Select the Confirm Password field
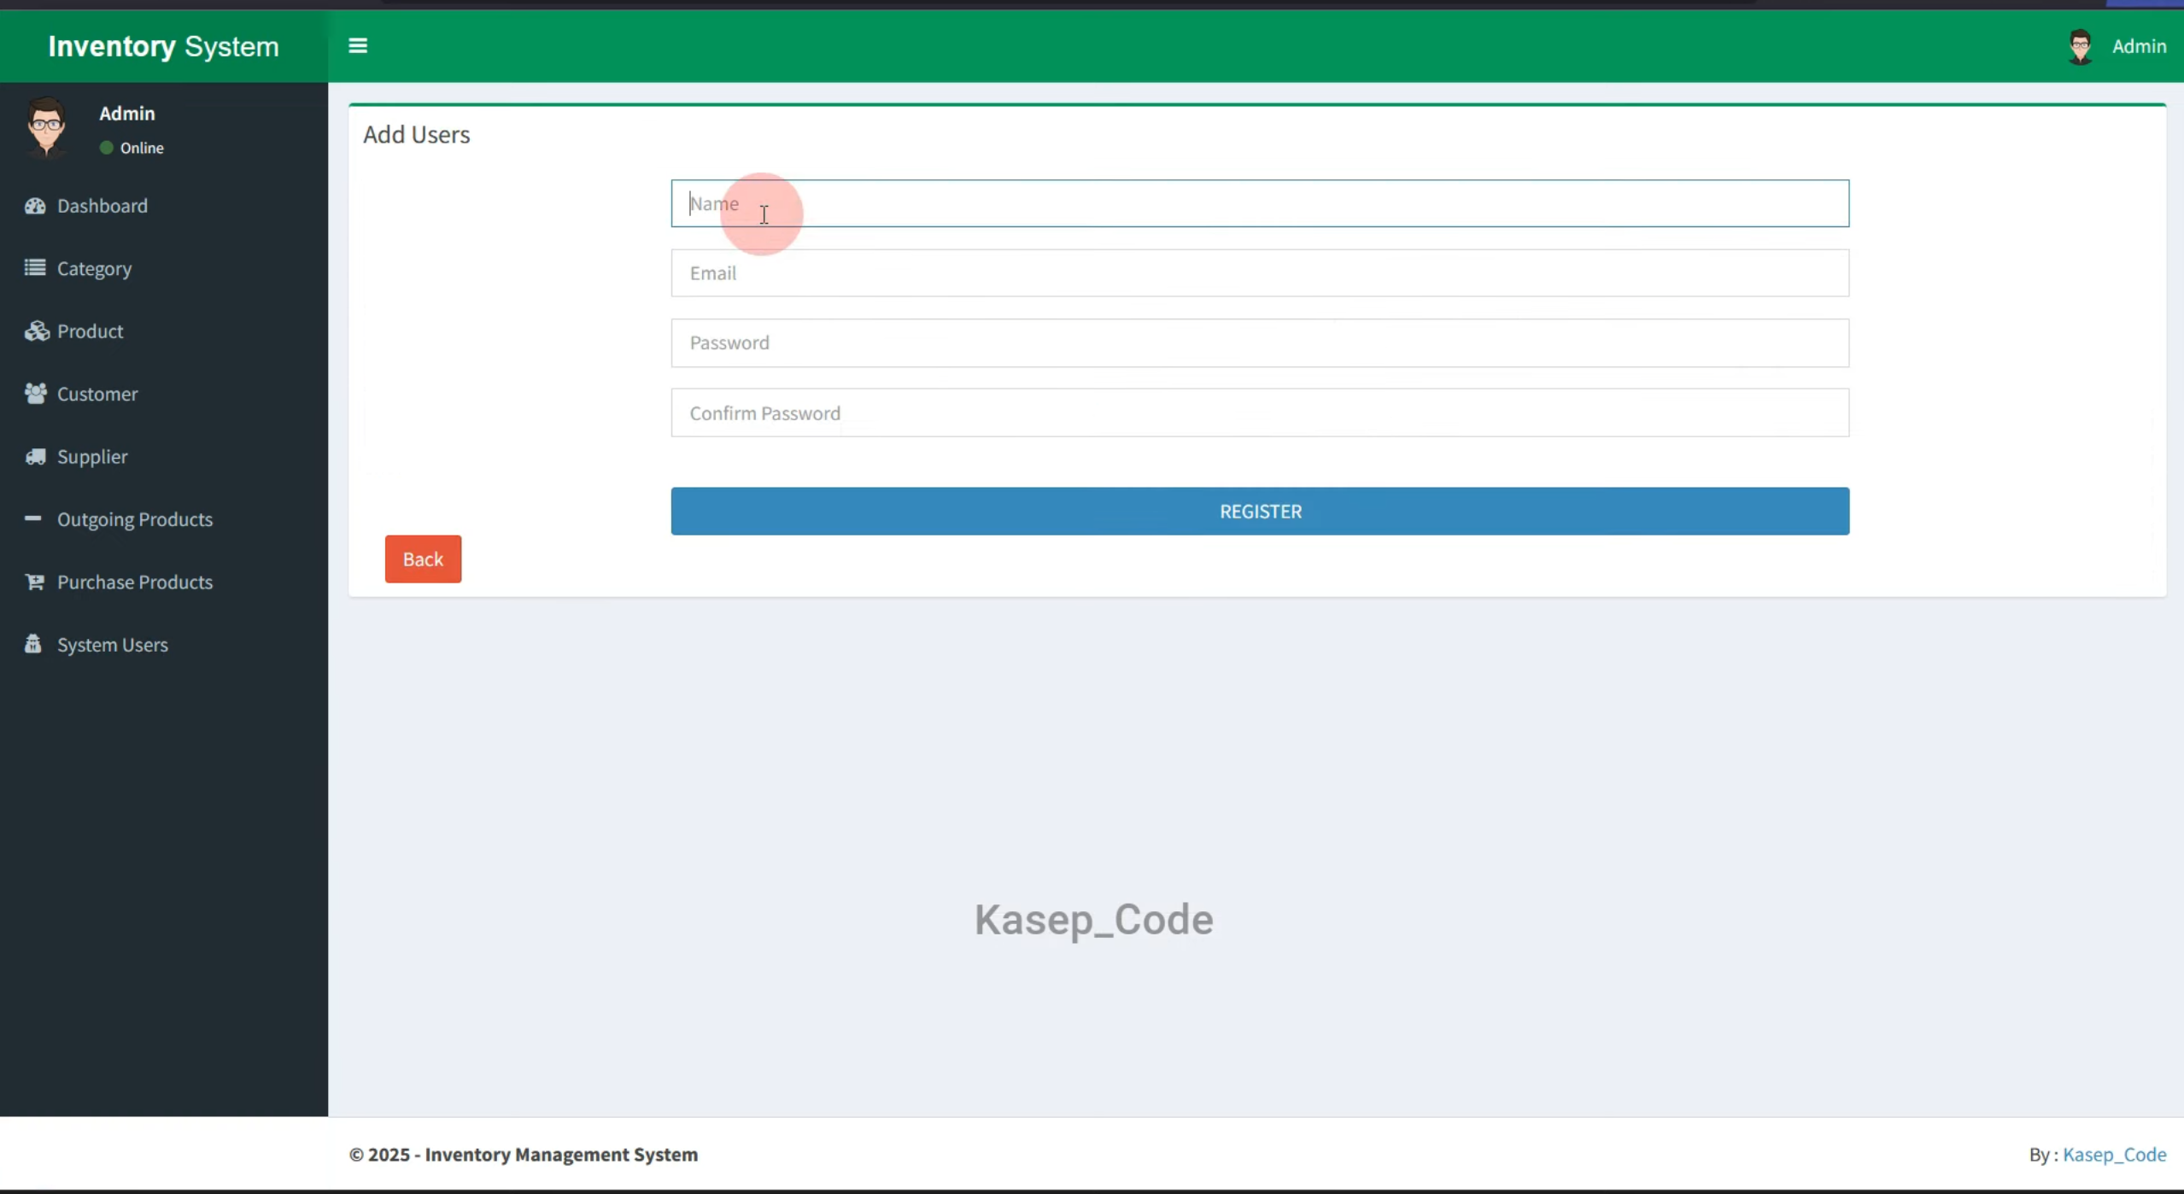Image resolution: width=2184 pixels, height=1194 pixels. point(1260,413)
